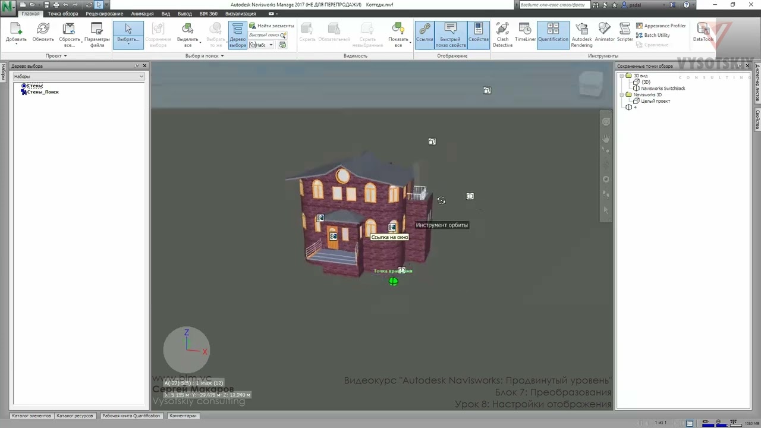The width and height of the screenshot is (761, 428).
Task: Open Navisworks SwitchBack viewpoint
Action: pos(663,89)
